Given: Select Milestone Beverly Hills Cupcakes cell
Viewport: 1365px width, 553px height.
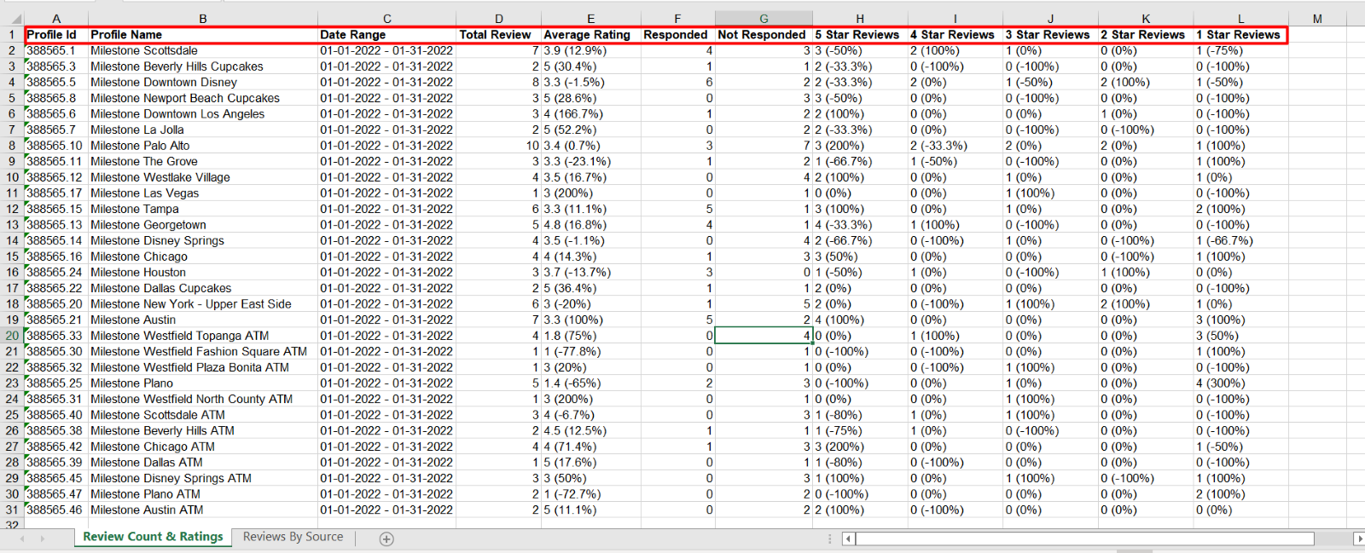Looking at the screenshot, I should click(203, 66).
